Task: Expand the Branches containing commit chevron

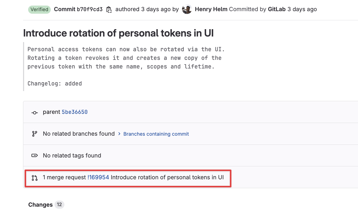Action: [119, 134]
